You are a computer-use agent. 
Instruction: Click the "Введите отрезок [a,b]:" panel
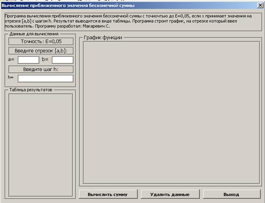[41, 51]
